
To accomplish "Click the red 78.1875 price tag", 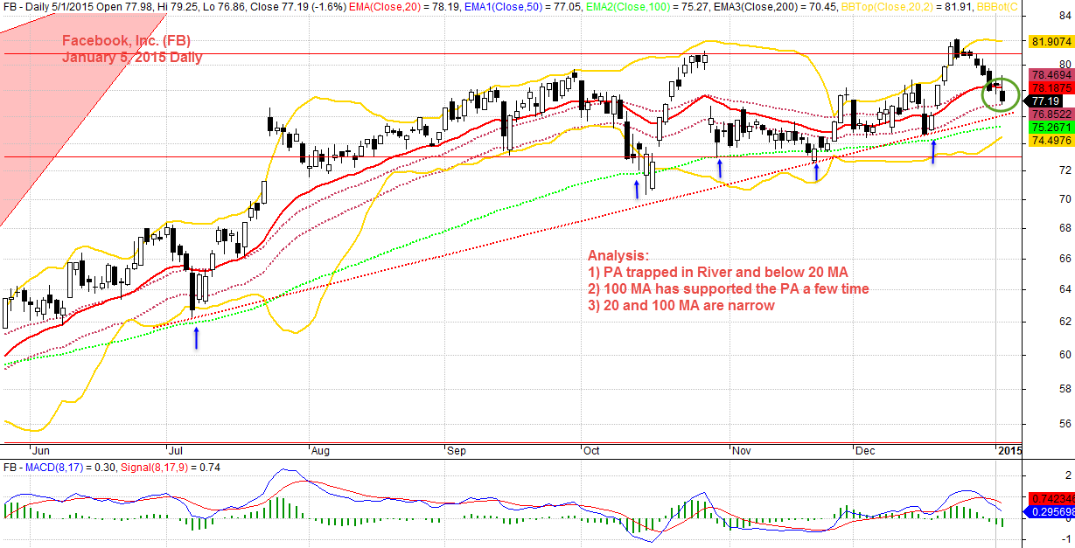I will 1051,88.
